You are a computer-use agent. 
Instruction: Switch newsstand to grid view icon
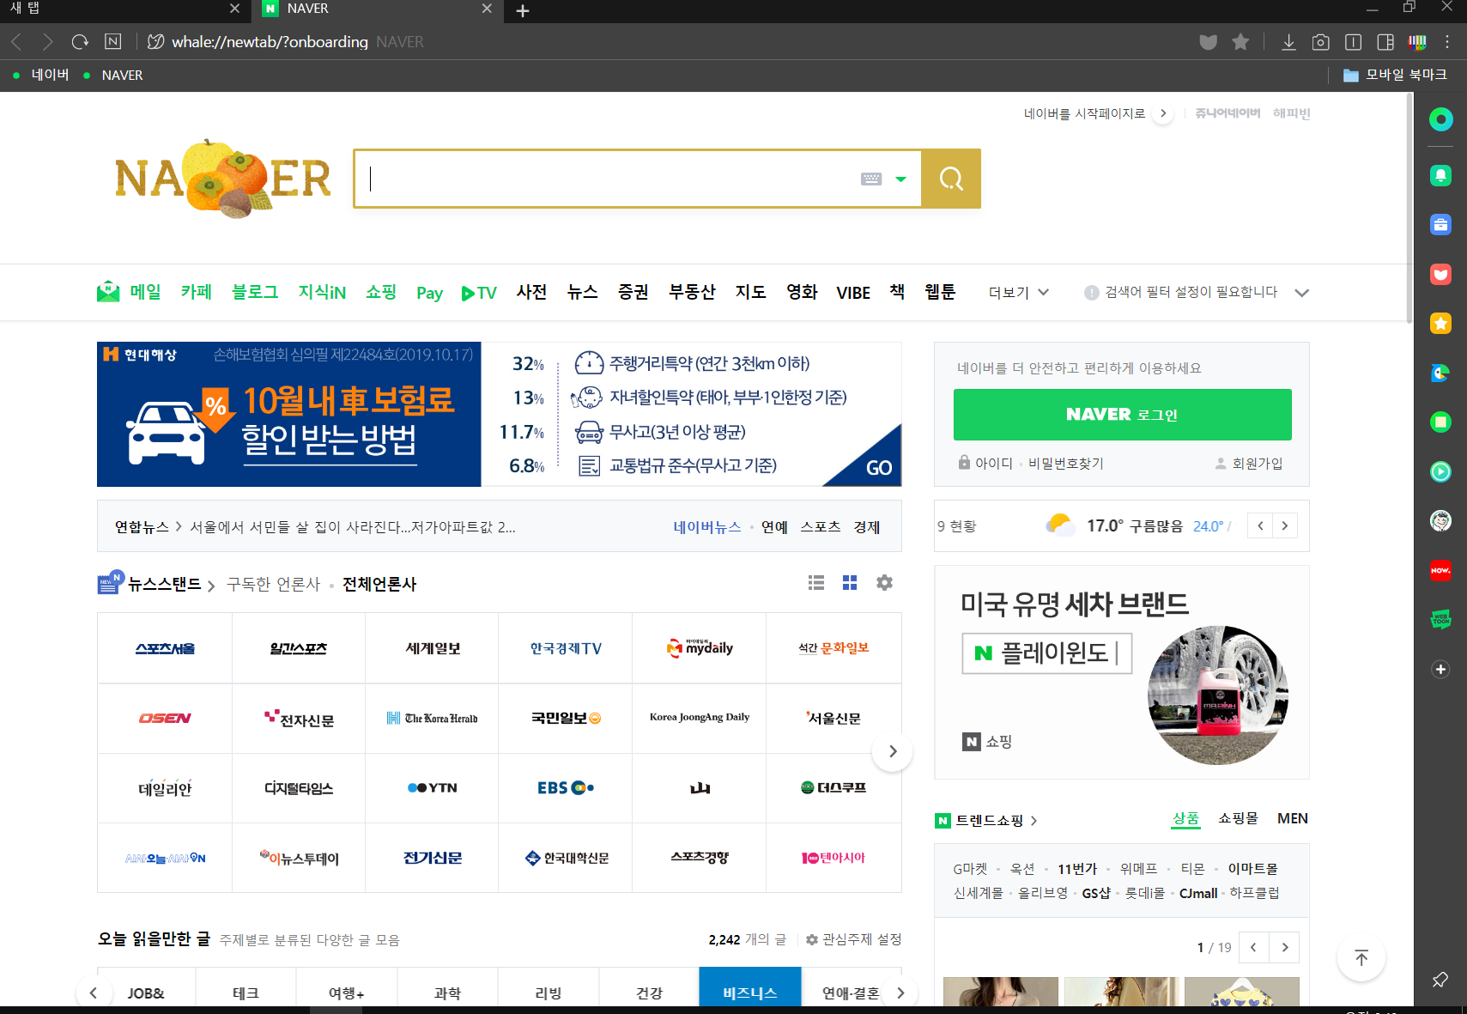(850, 583)
